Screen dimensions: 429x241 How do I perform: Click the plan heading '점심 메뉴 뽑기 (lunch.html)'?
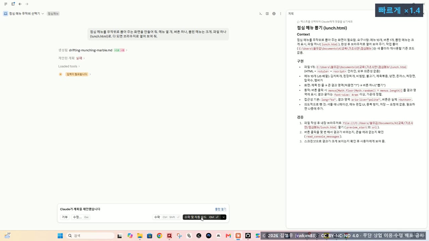point(322,28)
